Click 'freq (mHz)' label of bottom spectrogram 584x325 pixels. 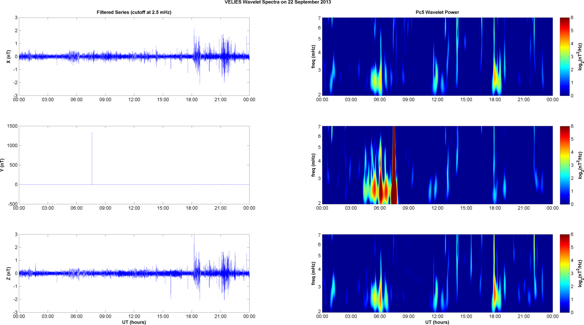[313, 273]
